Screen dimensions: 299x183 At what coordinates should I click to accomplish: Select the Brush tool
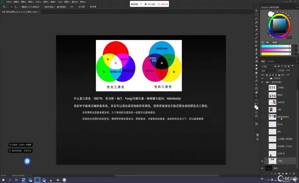click(257, 34)
